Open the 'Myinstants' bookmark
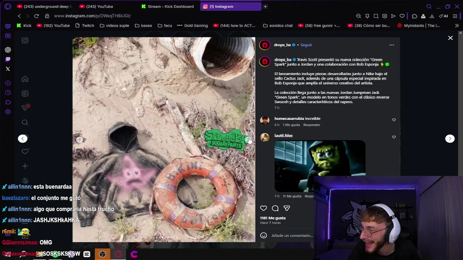This screenshot has height=260, width=463. pyautogui.click(x=419, y=26)
